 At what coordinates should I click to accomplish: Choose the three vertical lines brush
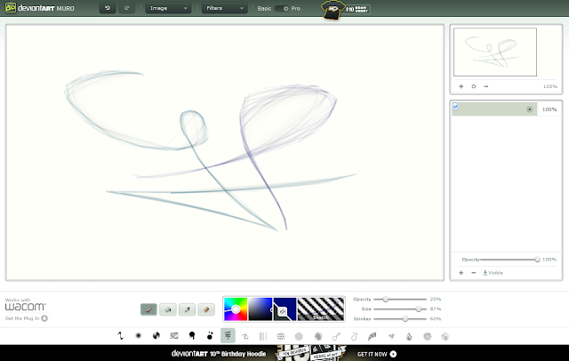pyautogui.click(x=263, y=336)
